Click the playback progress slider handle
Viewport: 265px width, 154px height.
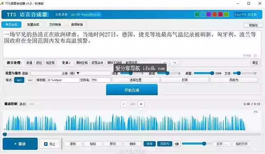pos(5,134)
